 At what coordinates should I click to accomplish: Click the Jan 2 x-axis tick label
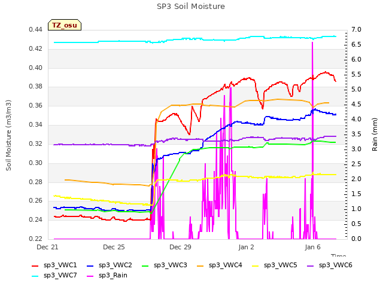[246, 247]
